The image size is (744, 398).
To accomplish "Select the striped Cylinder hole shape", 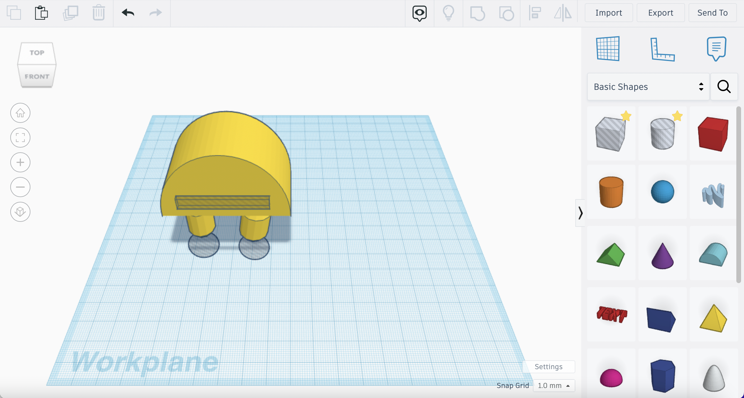I will point(663,133).
